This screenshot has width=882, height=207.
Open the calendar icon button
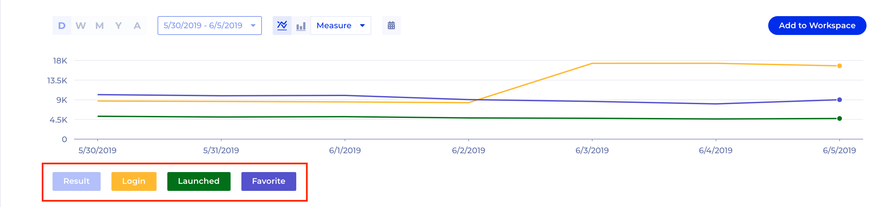click(391, 26)
